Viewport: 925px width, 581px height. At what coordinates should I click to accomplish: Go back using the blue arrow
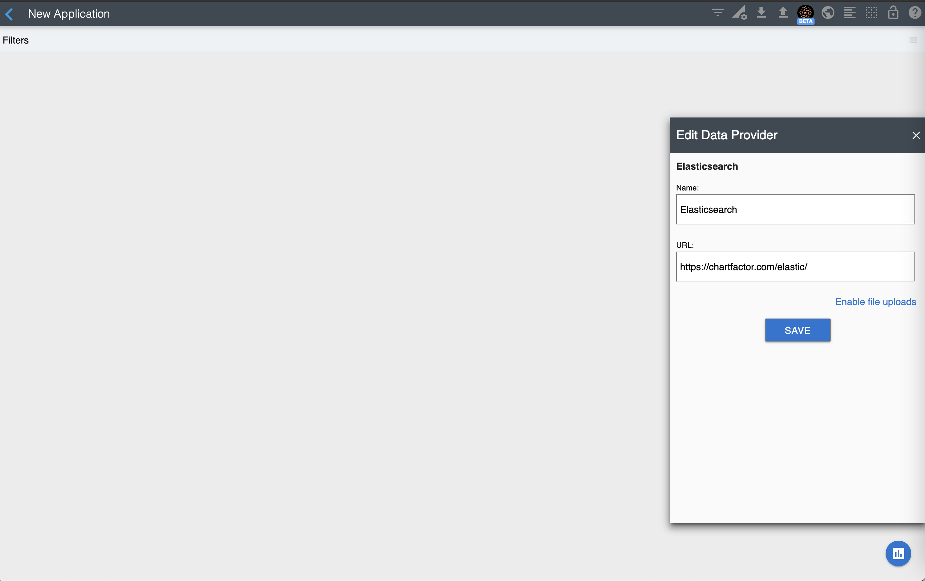coord(9,14)
